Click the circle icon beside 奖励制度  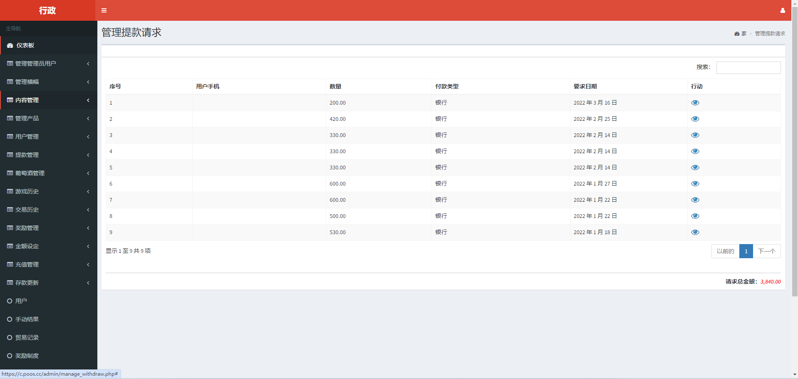coord(10,356)
